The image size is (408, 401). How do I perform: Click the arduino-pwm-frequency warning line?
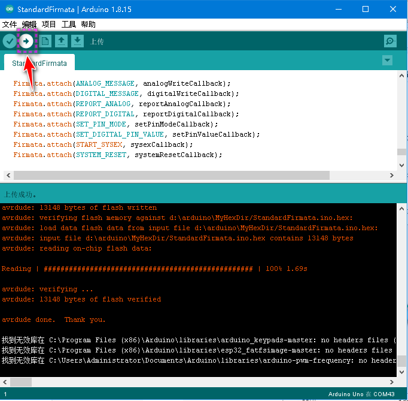(199, 360)
